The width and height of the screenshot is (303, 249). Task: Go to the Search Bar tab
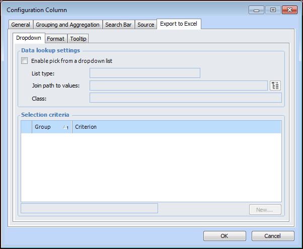[x=118, y=25]
